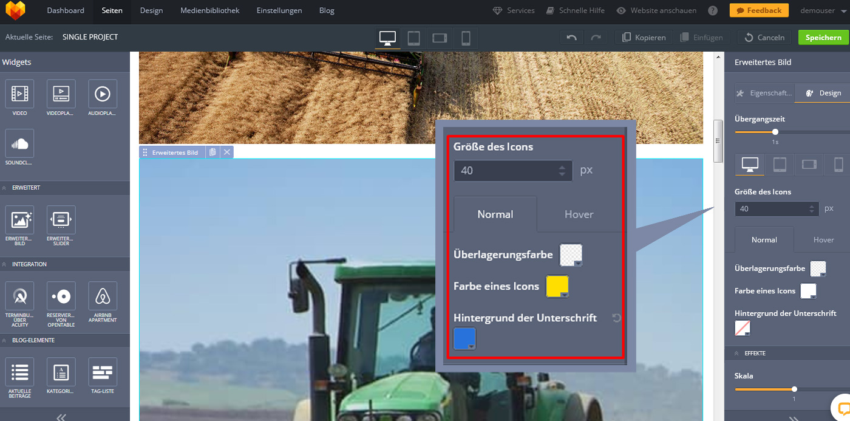Click the SoundCloud widget icon
Viewport: 850px width, 421px height.
coord(19,144)
